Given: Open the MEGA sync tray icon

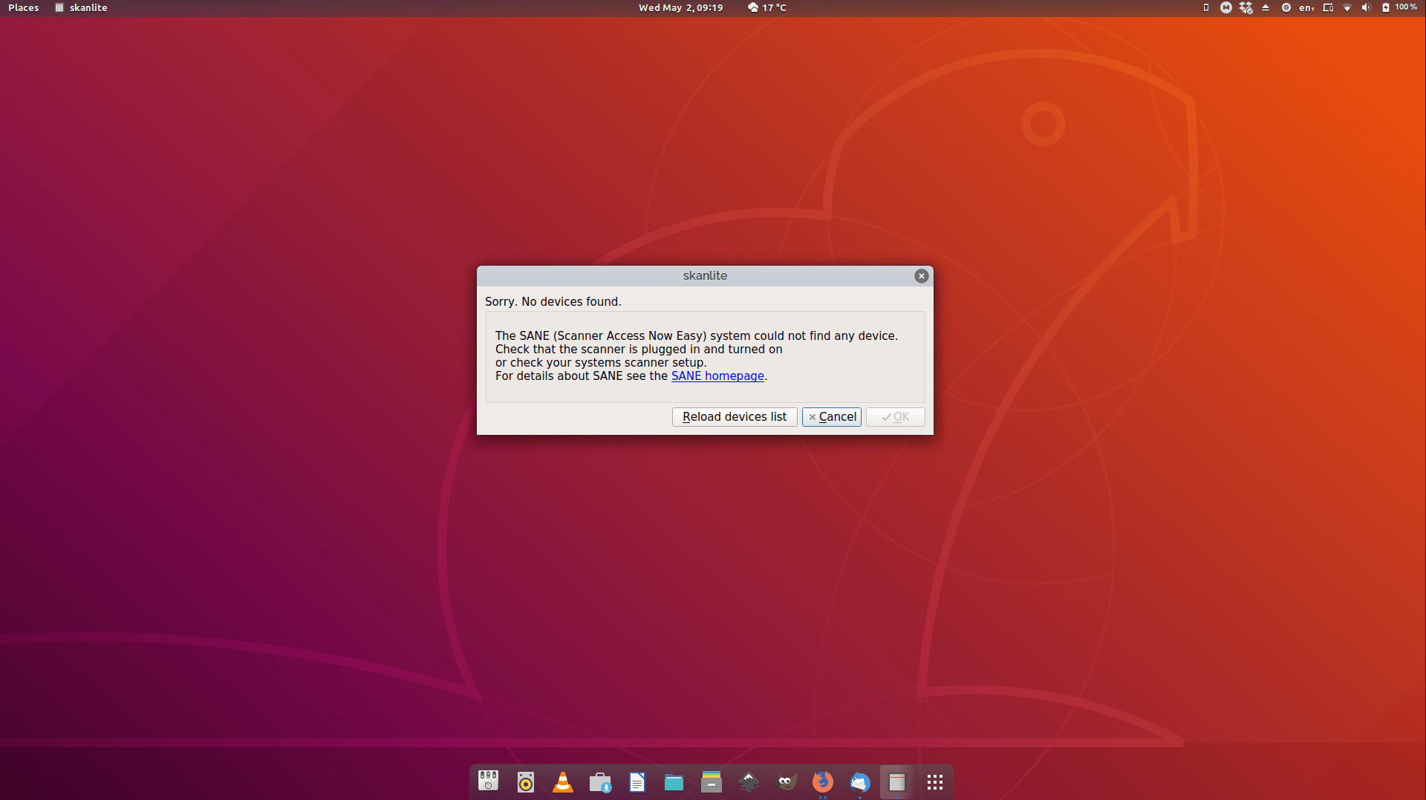Looking at the screenshot, I should pos(1226,8).
